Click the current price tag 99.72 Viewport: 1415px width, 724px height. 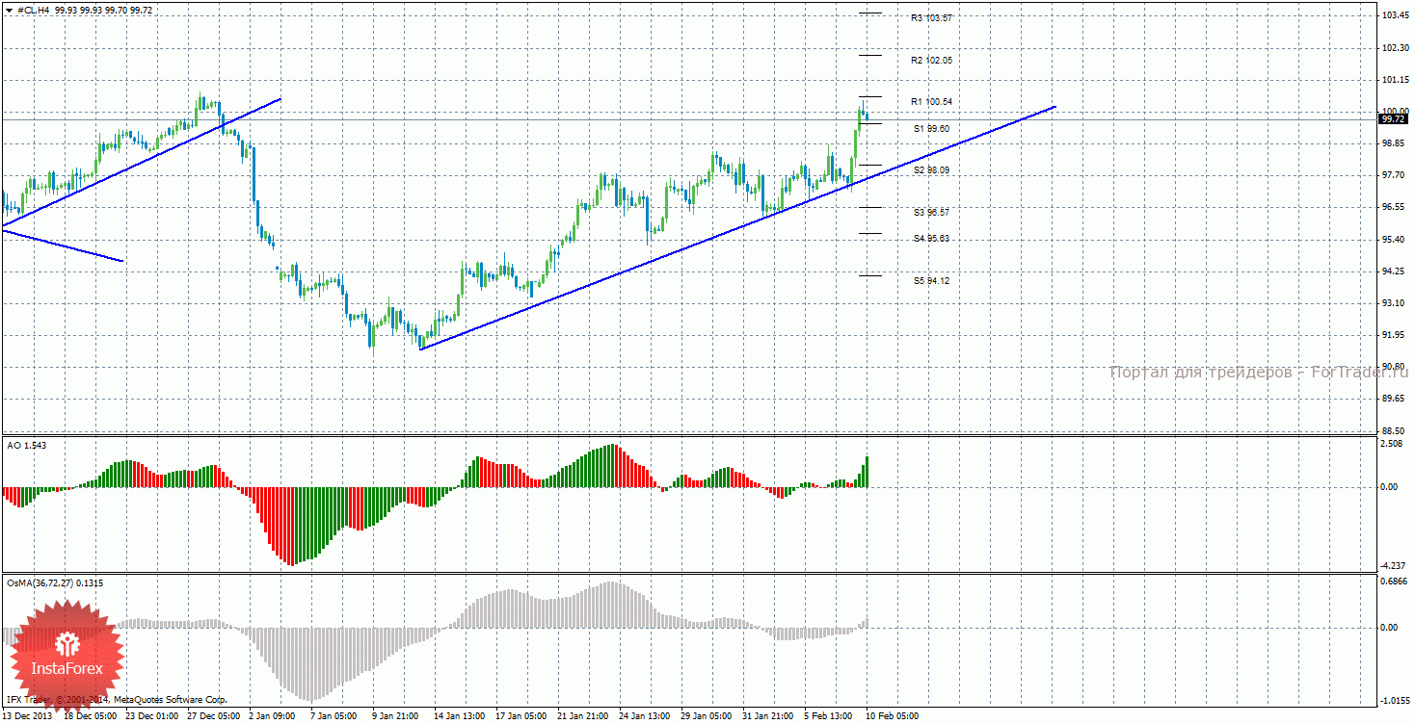pos(1394,119)
